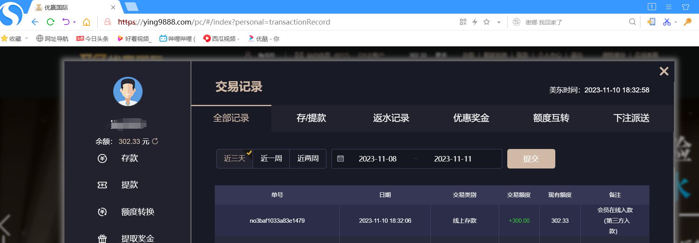This screenshot has width=699, height=243.
Task: Click the purple undo-close-tab arrow
Action: (66, 22)
